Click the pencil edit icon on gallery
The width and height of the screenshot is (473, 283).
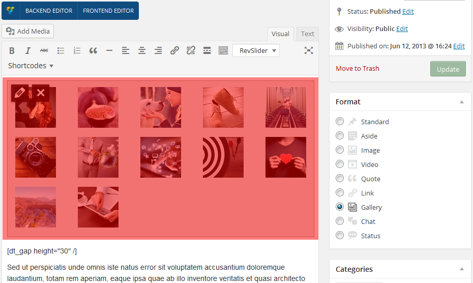20,93
